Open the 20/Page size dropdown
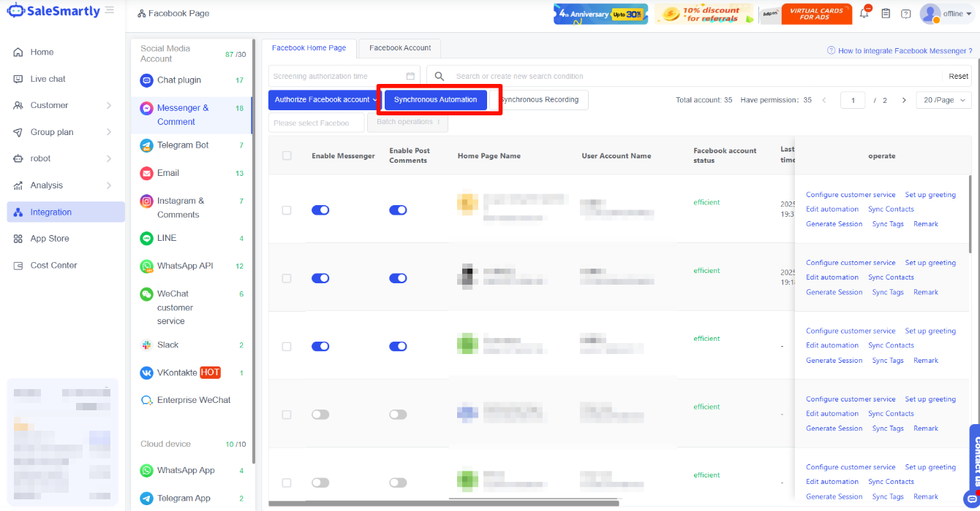 coord(943,100)
